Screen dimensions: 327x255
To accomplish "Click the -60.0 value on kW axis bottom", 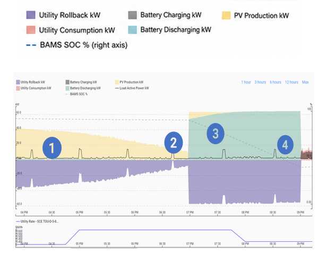I will [x=19, y=204].
